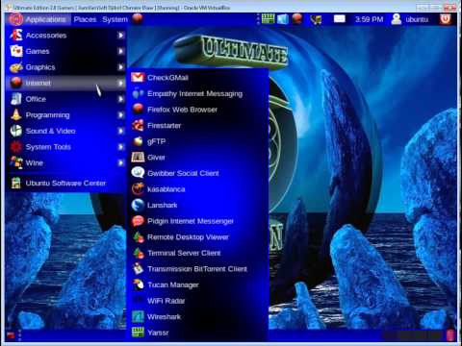Click the Transmission BitTorrent Client label
This screenshot has width=462, height=346.
[197, 269]
